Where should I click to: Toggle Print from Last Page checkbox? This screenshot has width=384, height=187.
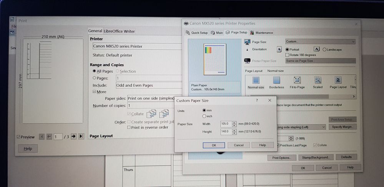(278, 145)
